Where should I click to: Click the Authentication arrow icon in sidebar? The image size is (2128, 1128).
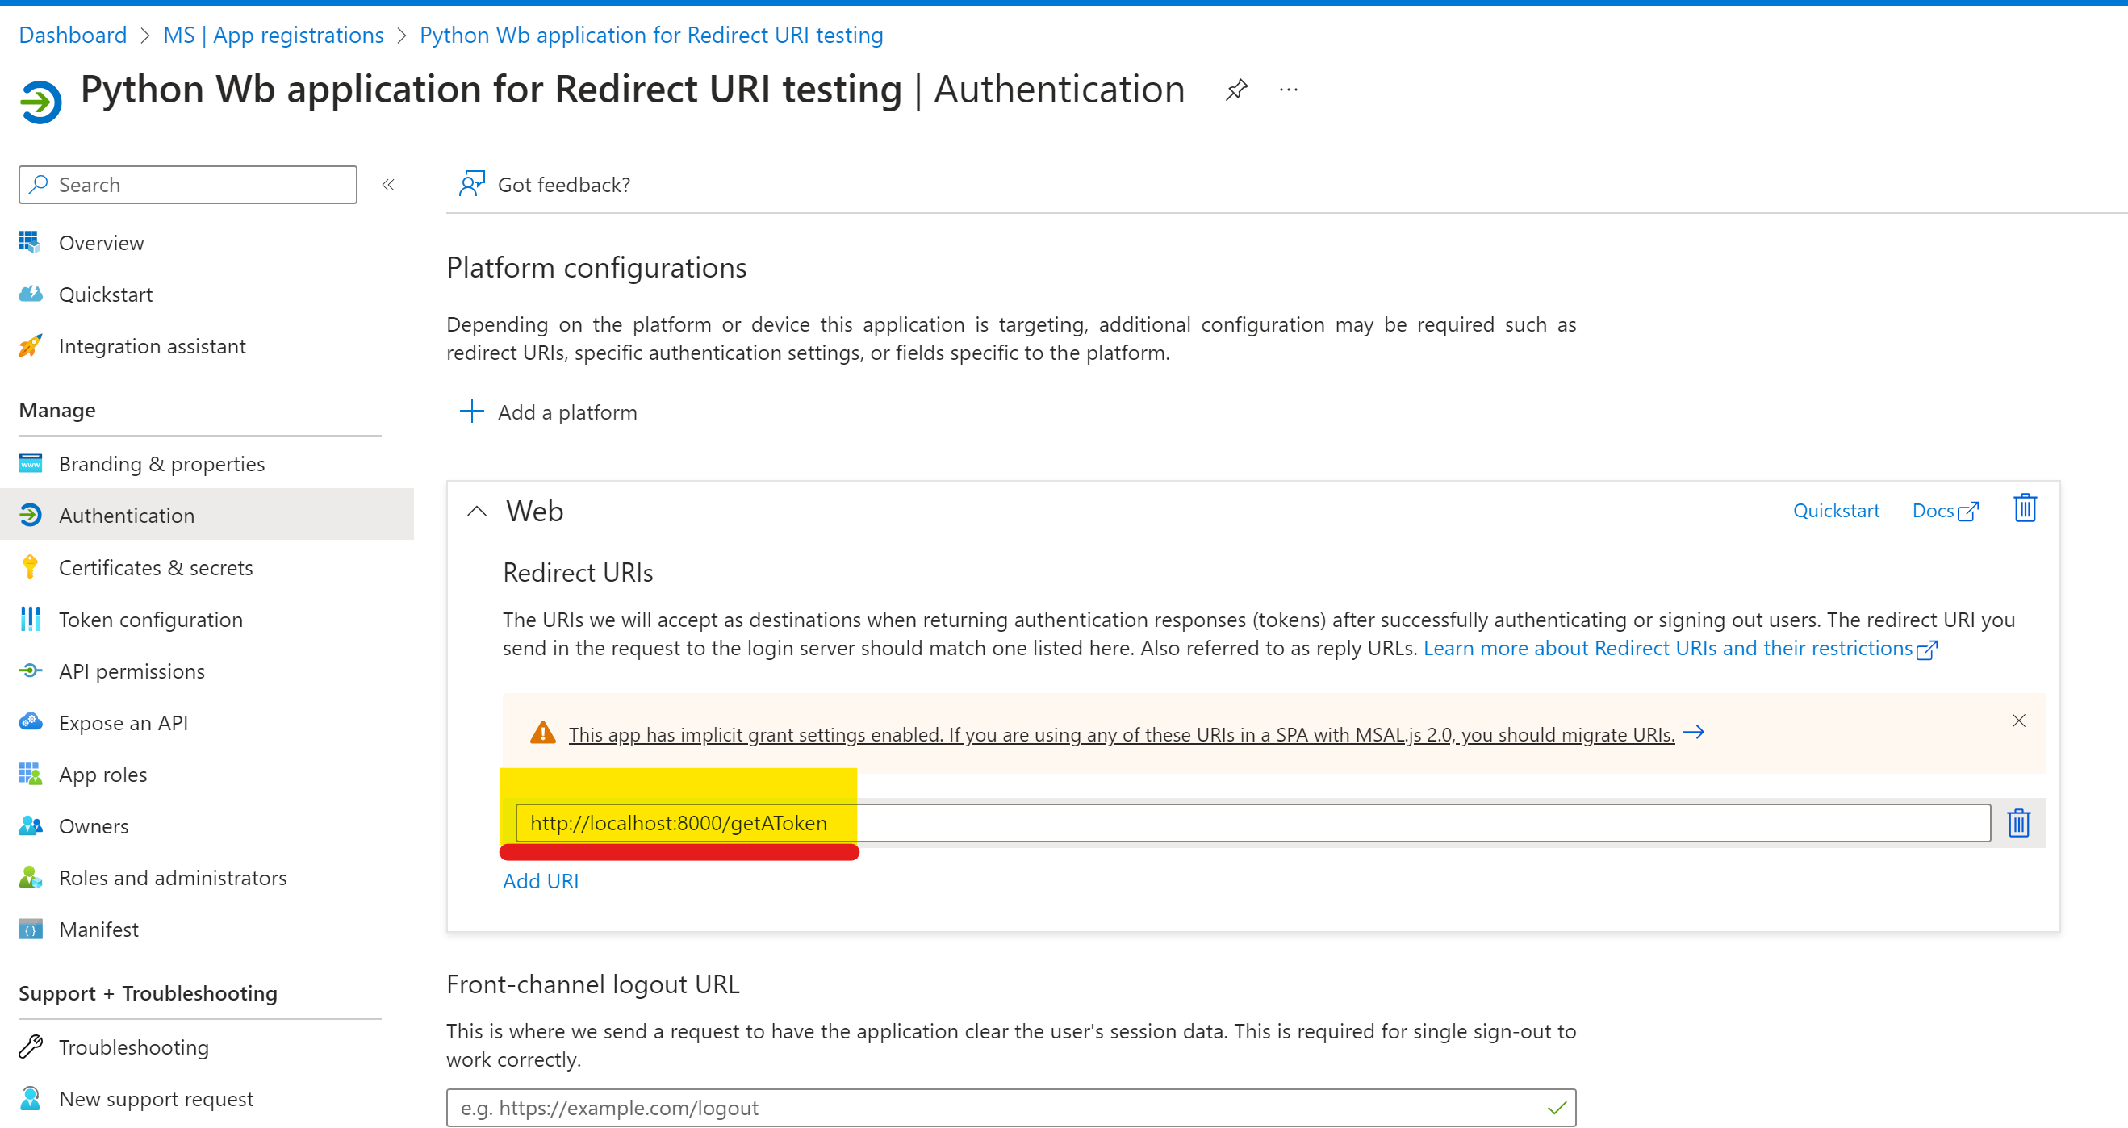click(30, 516)
